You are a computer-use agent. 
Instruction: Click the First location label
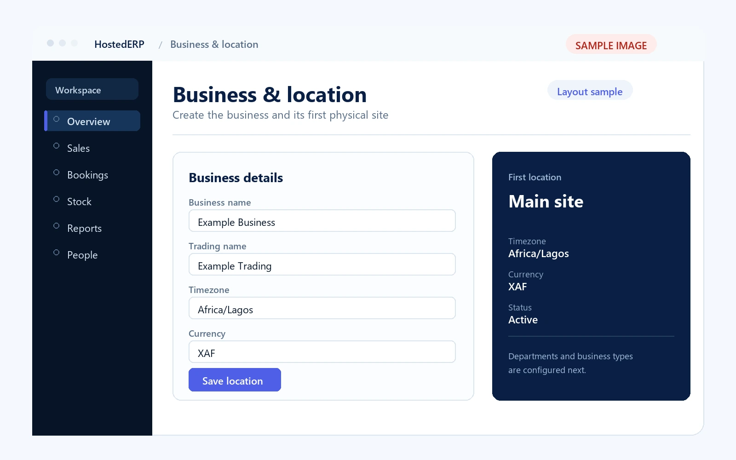click(x=535, y=177)
